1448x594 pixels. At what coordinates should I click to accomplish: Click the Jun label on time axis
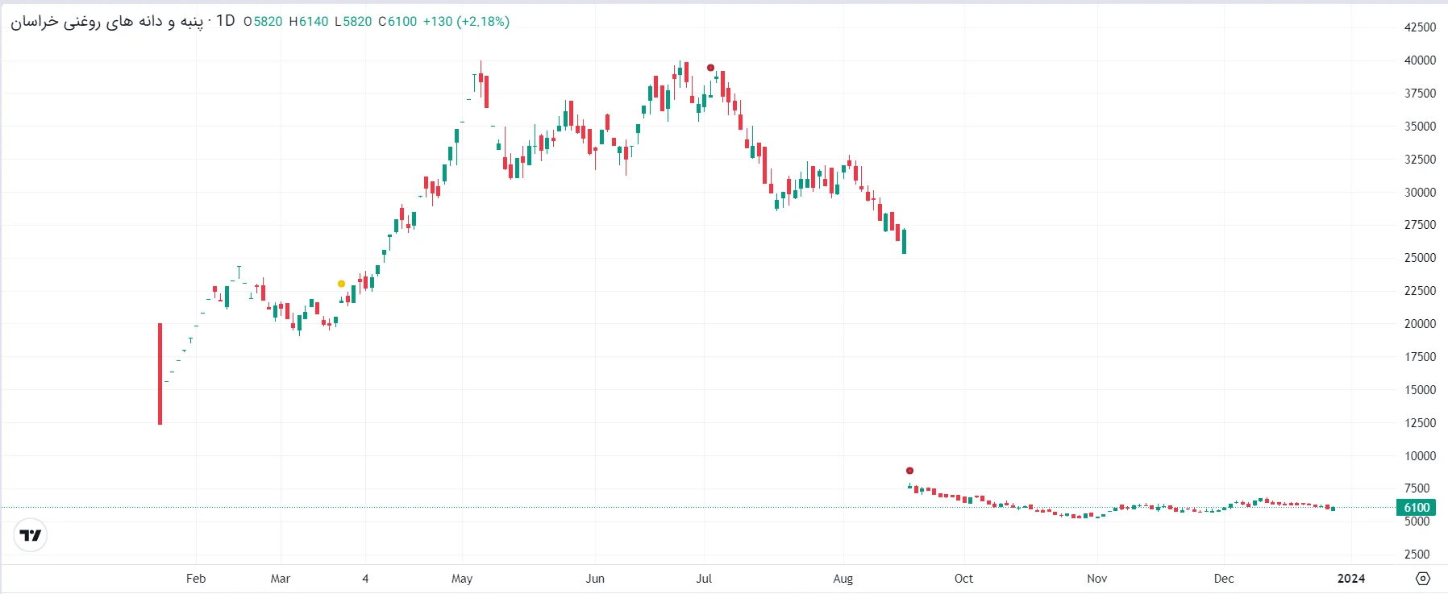595,579
